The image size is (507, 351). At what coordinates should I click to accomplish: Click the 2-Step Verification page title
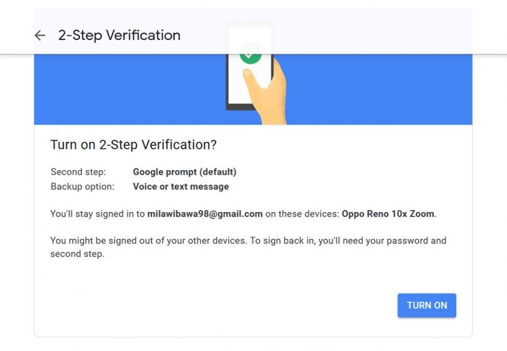tap(119, 36)
